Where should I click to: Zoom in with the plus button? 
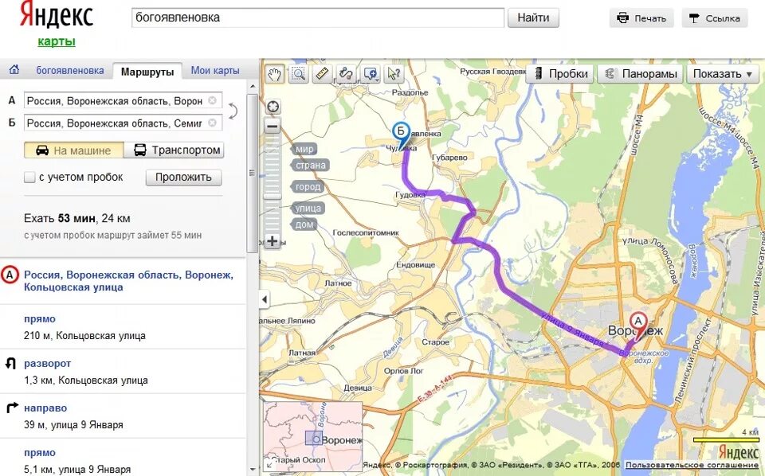click(x=273, y=241)
